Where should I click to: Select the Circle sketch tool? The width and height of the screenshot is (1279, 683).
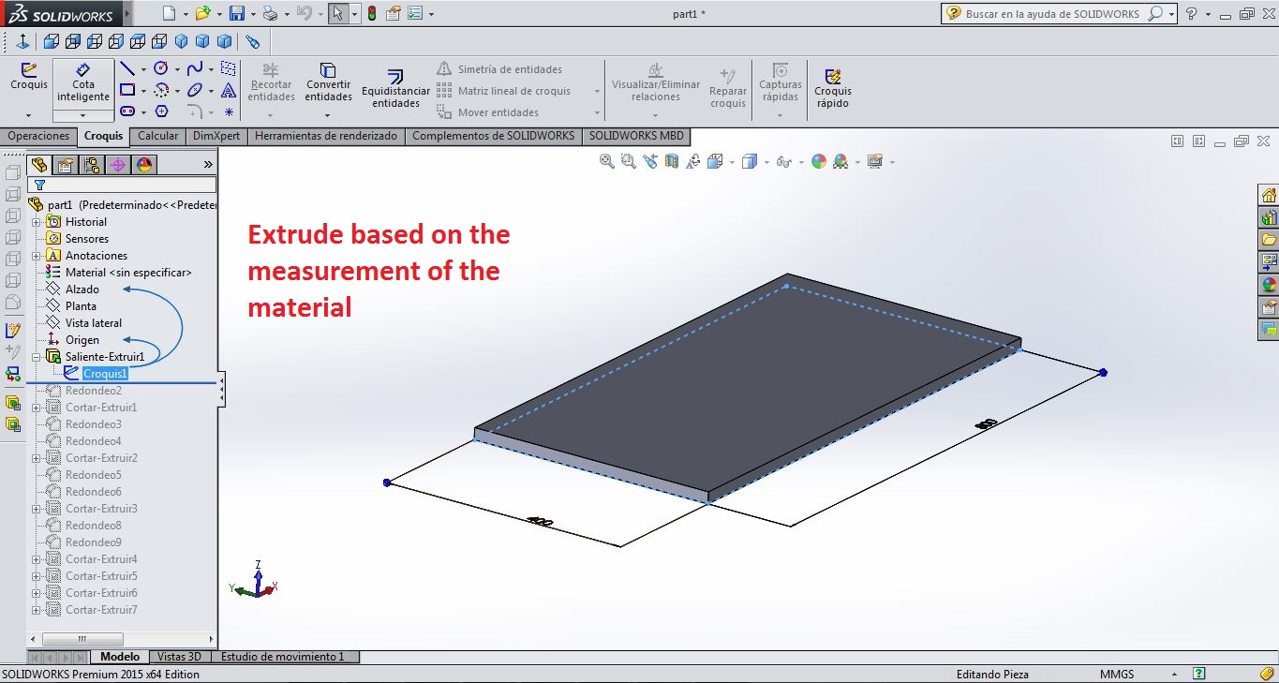click(160, 68)
